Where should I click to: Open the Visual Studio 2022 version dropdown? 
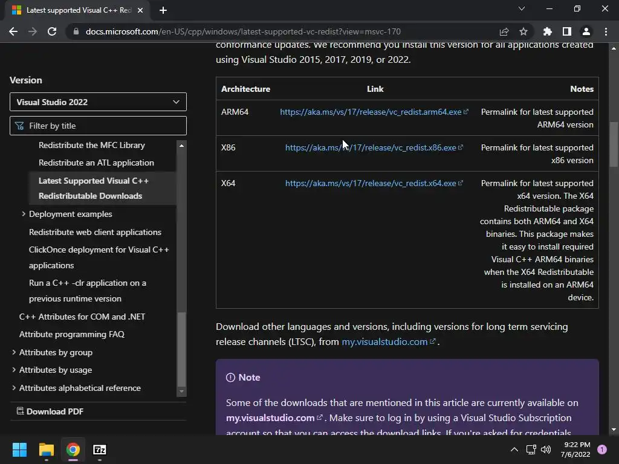point(98,102)
